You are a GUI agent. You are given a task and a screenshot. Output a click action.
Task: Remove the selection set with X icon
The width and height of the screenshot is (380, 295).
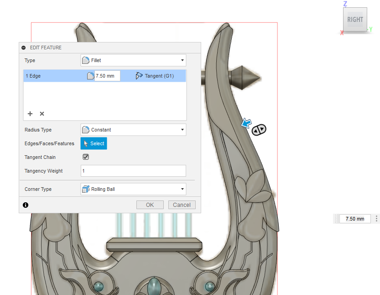(42, 114)
